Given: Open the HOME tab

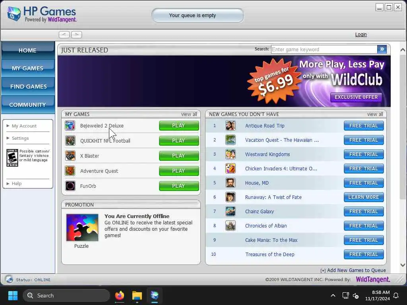Looking at the screenshot, I should (x=28, y=50).
